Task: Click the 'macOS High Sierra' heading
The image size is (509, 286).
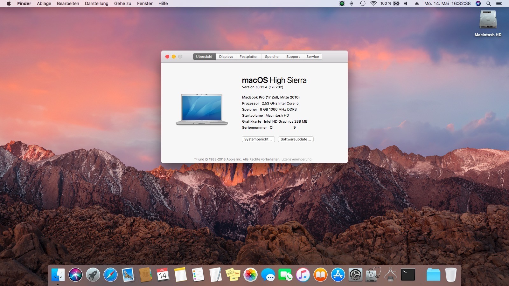Action: (x=274, y=80)
